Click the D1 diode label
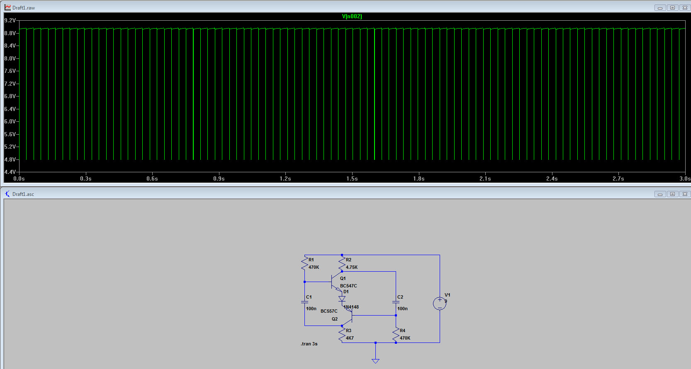This screenshot has width=691, height=369. pyautogui.click(x=346, y=292)
